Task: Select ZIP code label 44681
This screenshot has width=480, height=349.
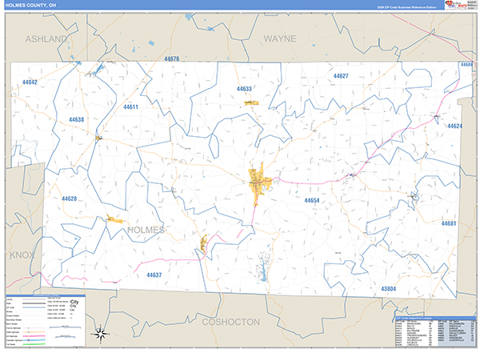Action: pos(449,223)
